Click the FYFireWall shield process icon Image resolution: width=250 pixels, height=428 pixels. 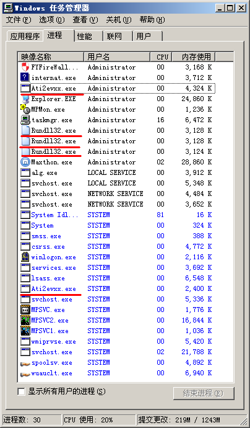click(x=25, y=67)
